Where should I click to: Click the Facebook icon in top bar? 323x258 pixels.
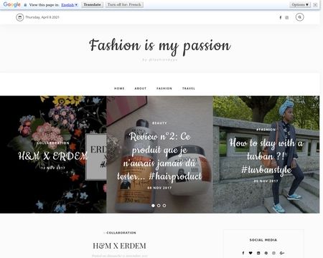(x=281, y=17)
